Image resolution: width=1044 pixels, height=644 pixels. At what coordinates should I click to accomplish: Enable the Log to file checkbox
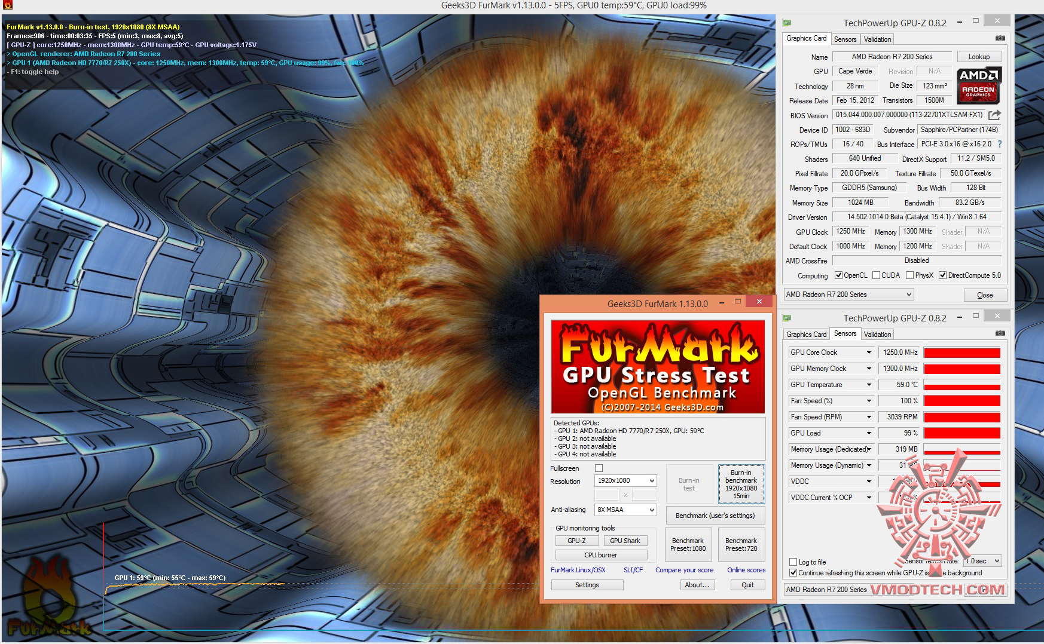(793, 562)
